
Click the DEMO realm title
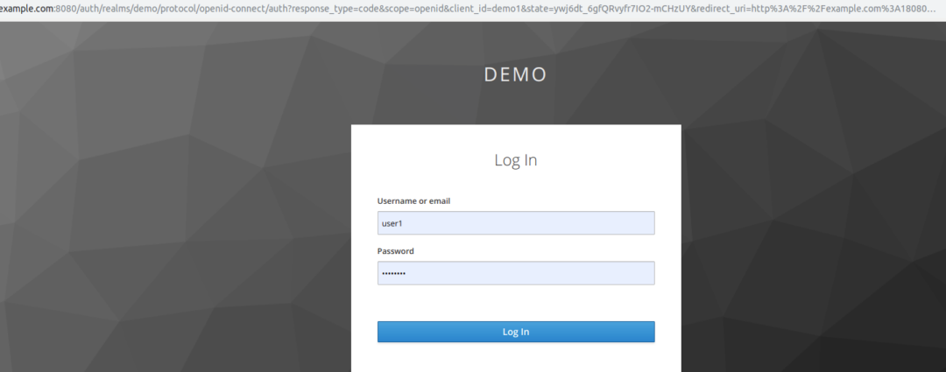(x=515, y=74)
